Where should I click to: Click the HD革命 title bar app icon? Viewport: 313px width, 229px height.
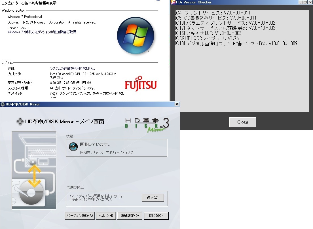(3, 104)
